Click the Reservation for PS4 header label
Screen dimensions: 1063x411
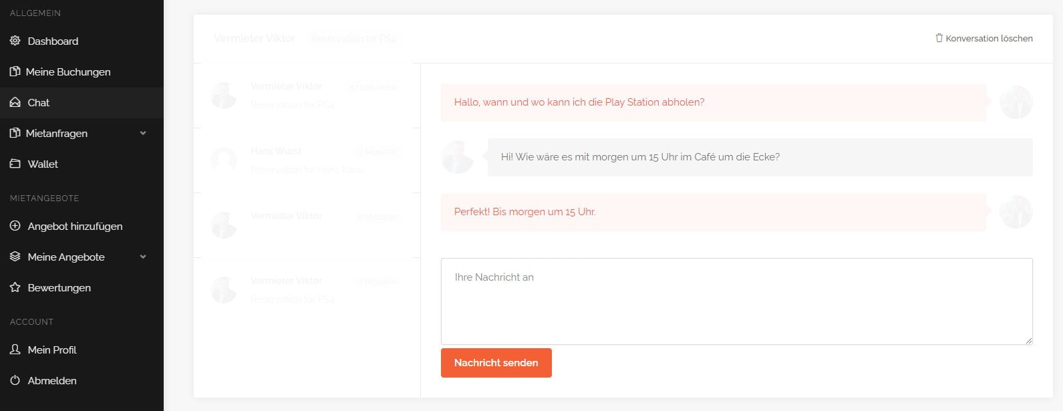353,39
